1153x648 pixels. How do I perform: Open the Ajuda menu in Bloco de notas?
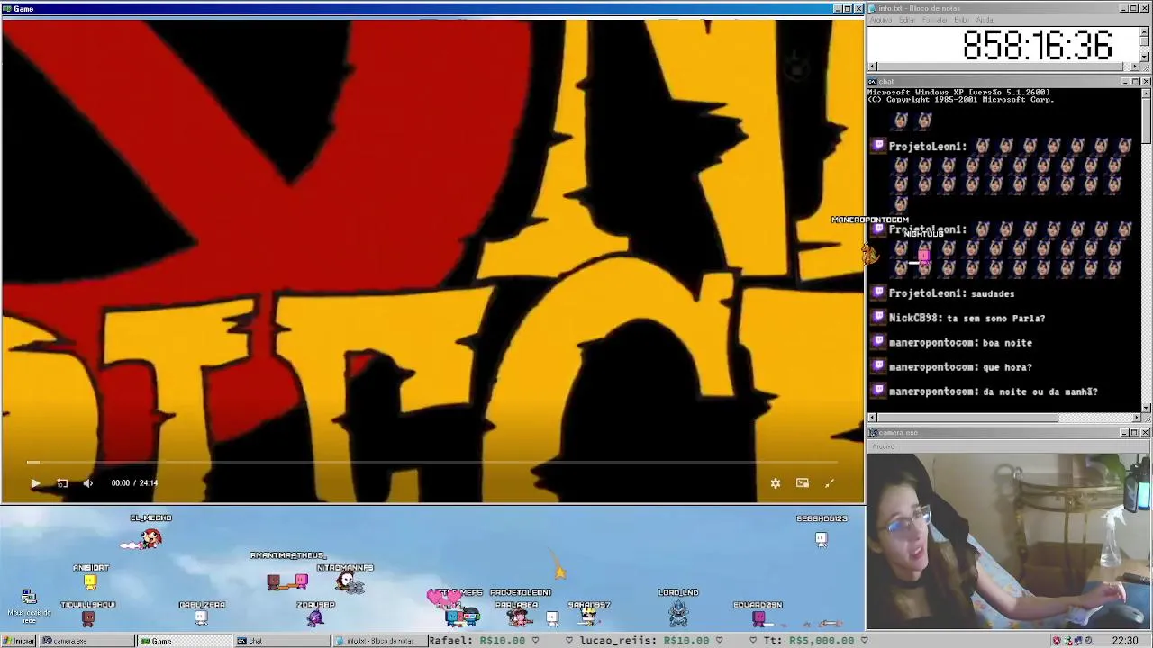click(x=985, y=20)
